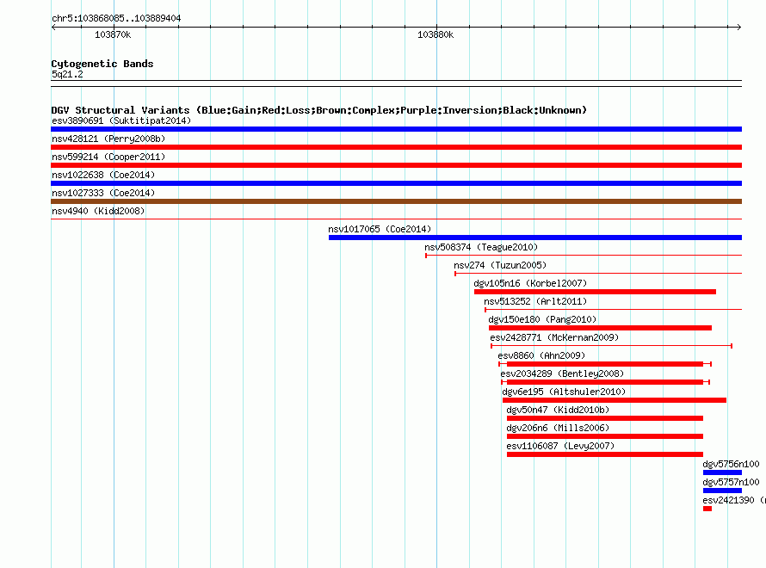Click the red dgv6e195 loss bar
This screenshot has height=568, width=766.
(x=615, y=400)
